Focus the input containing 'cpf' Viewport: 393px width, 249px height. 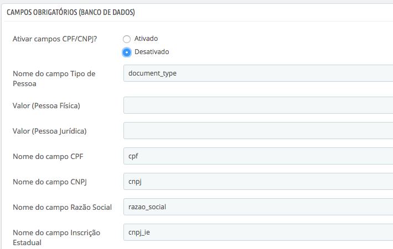(x=258, y=156)
